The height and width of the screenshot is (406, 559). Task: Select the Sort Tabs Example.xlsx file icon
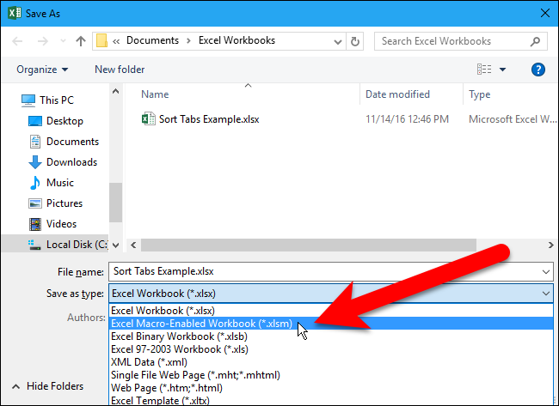click(x=149, y=119)
